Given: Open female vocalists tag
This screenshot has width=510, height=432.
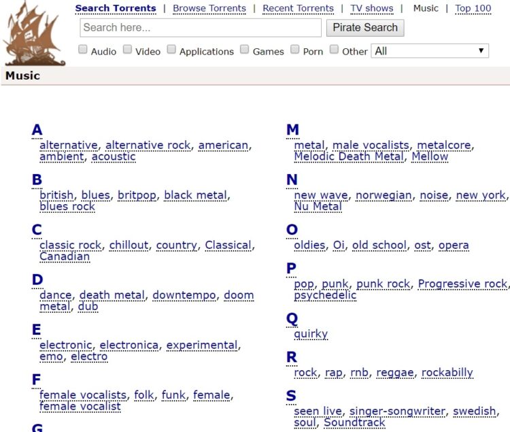Looking at the screenshot, I should click(83, 395).
